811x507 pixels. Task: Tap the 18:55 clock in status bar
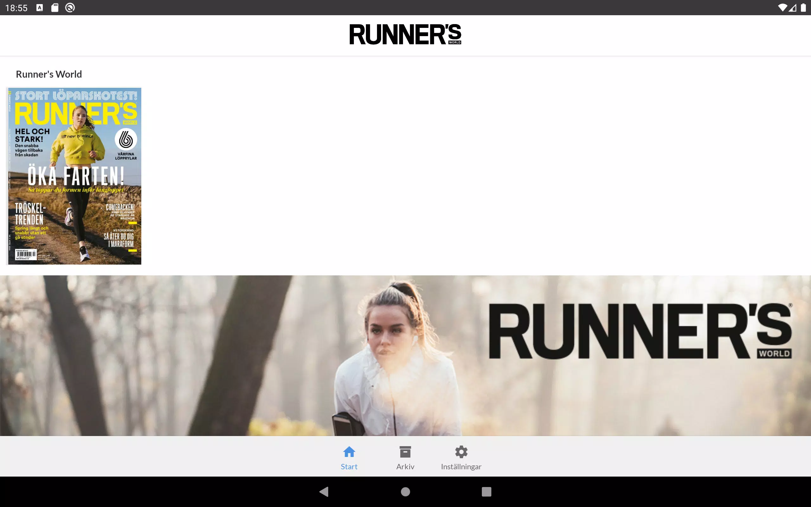16,8
